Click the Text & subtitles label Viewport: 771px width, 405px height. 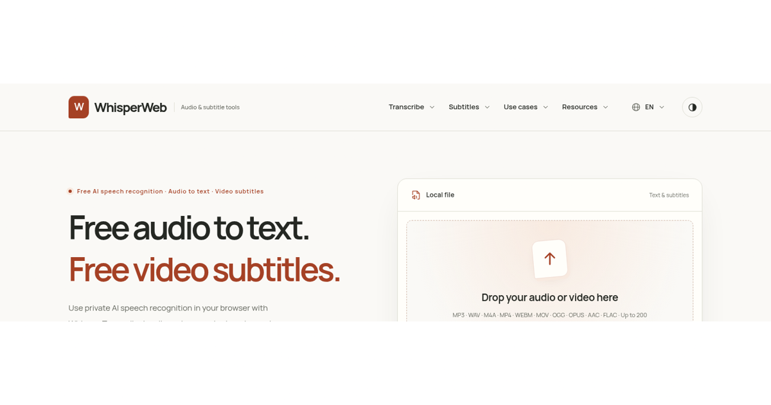coord(669,195)
